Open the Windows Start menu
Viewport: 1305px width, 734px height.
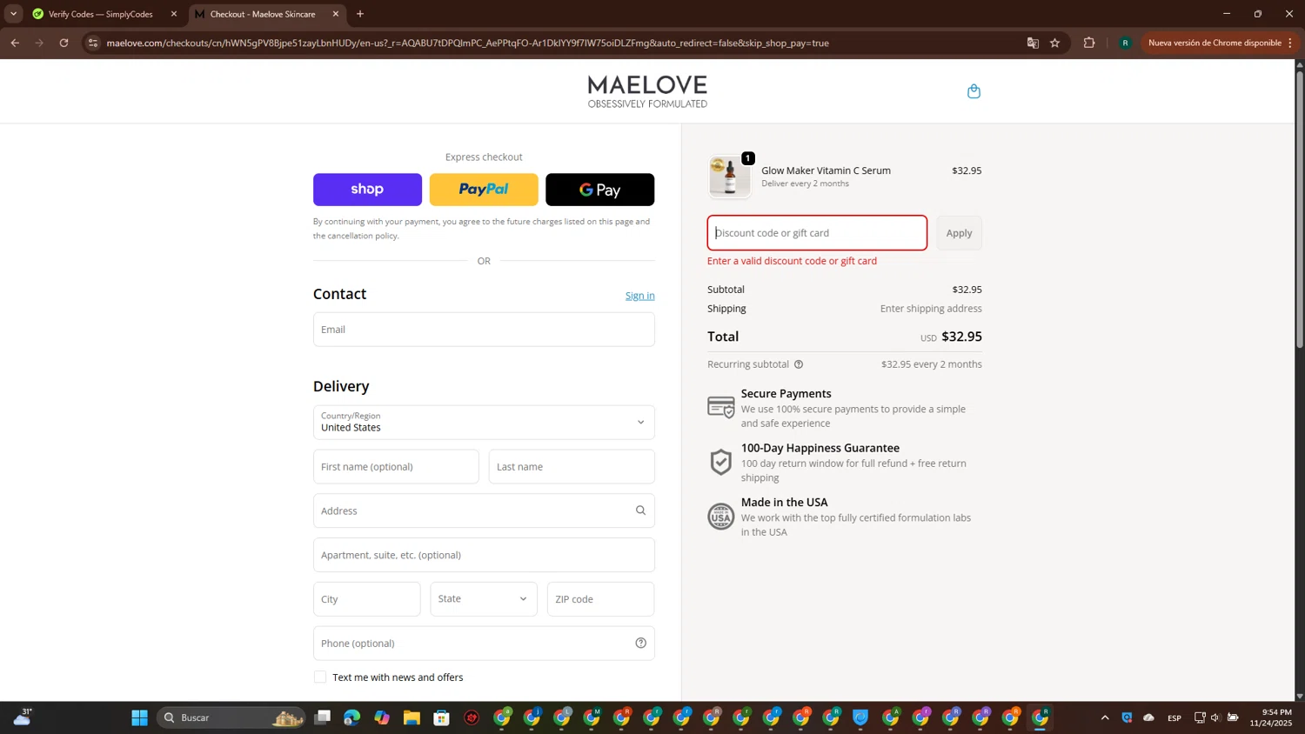(139, 717)
